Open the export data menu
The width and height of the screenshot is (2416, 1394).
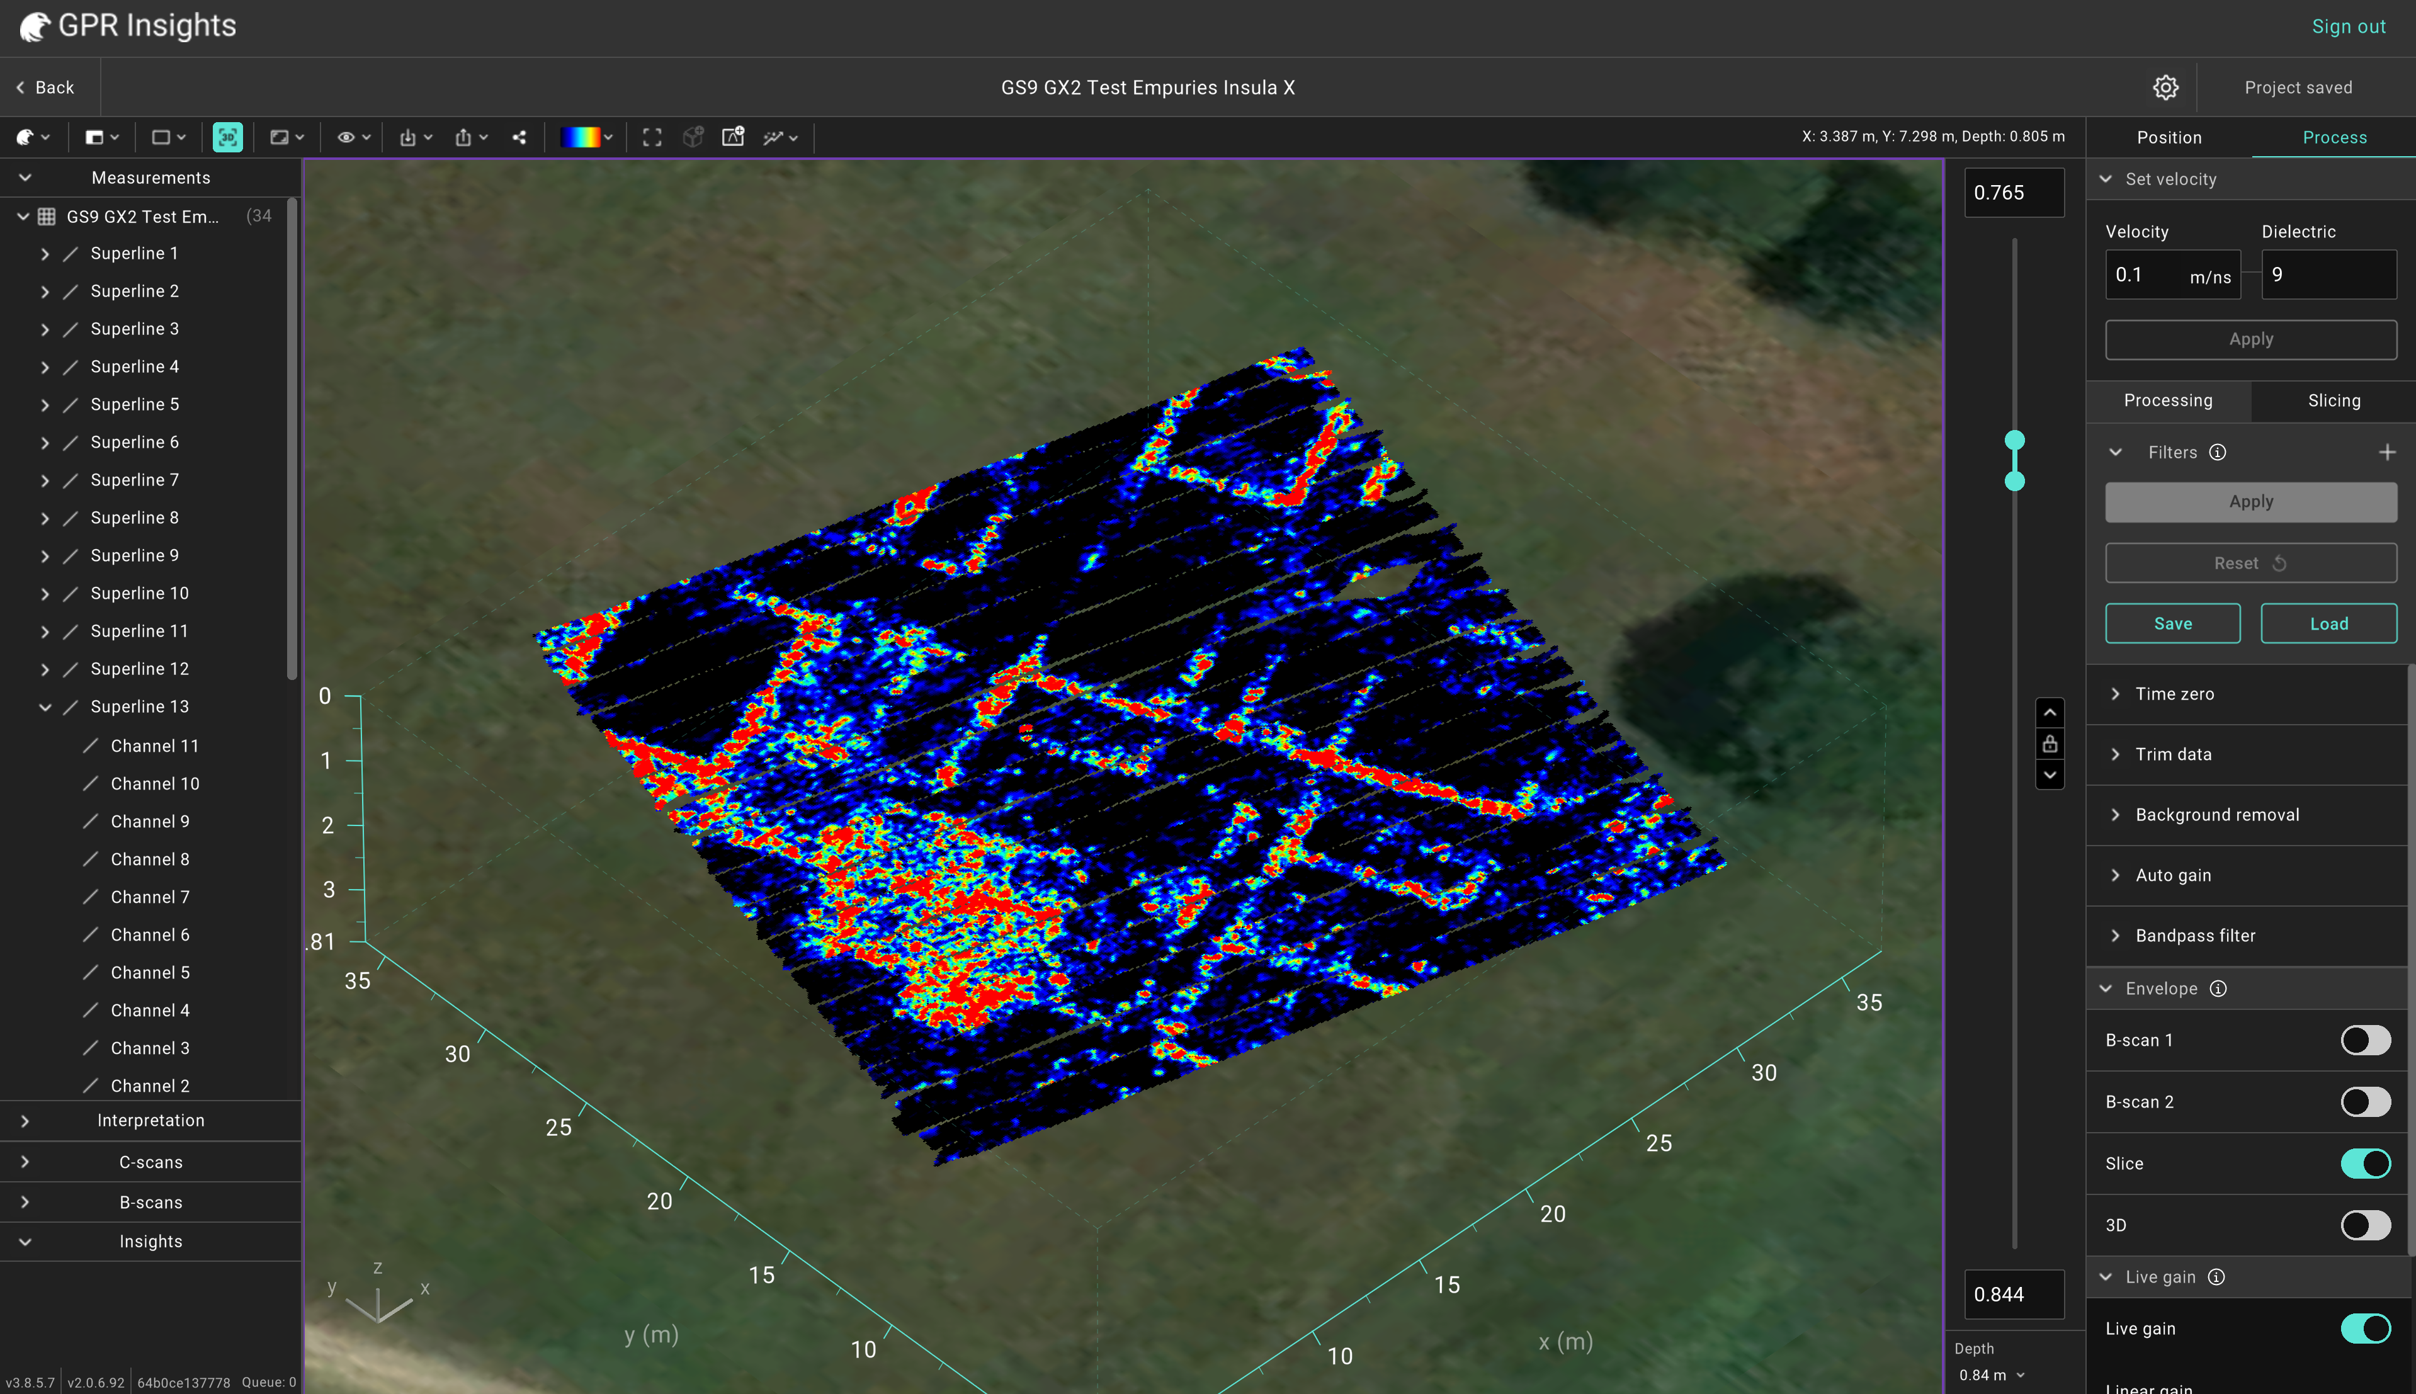coord(471,137)
